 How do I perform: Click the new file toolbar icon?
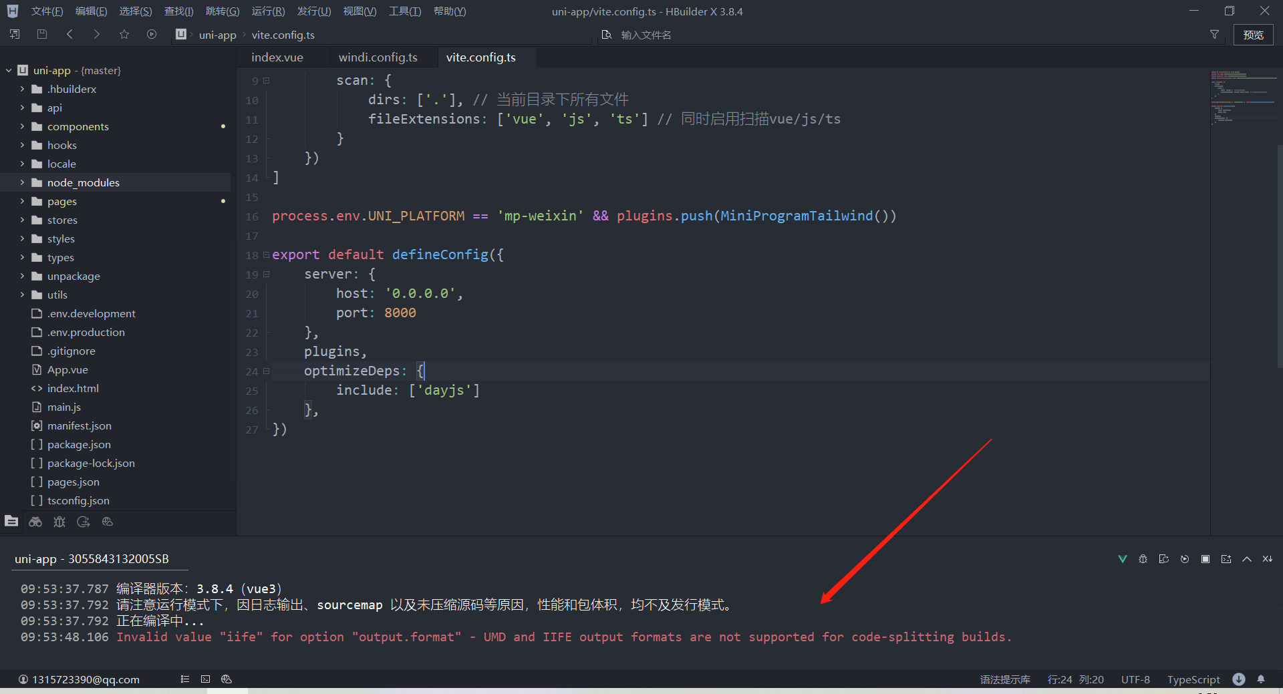(15, 34)
